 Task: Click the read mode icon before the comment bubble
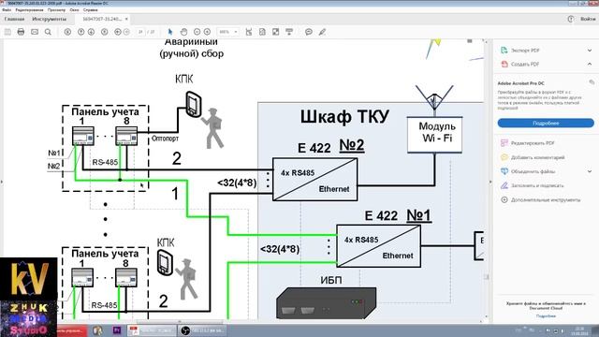(x=289, y=32)
